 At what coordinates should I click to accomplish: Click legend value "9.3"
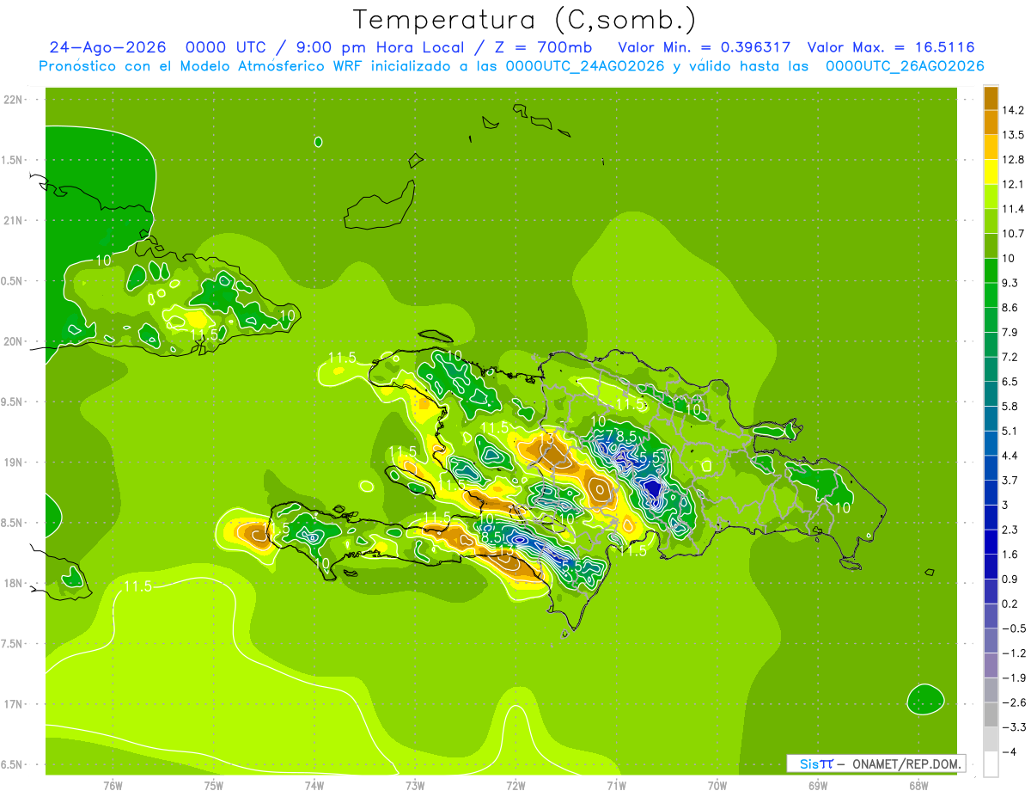1010,283
